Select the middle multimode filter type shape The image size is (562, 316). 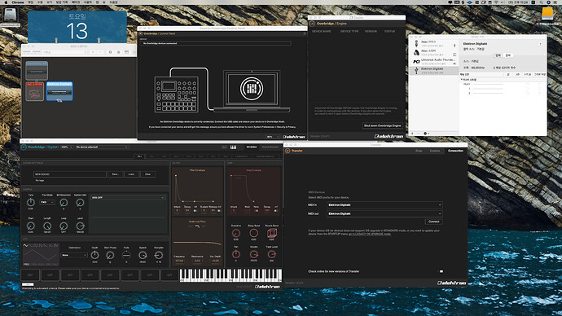click(x=197, y=226)
